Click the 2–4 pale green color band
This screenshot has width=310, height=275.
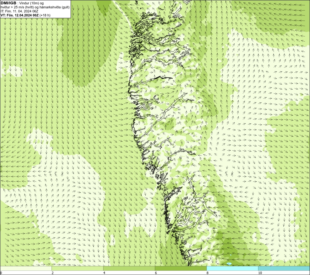(77, 268)
